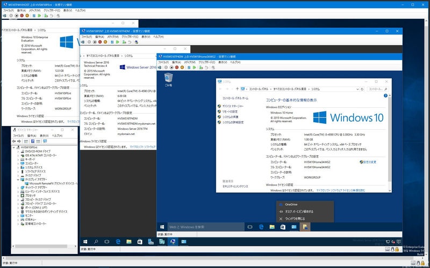Image resolution: width=430 pixels, height=268 pixels.
Task: Open 表示(V) menu in Device Manager
Action: pyautogui.click(x=44, y=136)
